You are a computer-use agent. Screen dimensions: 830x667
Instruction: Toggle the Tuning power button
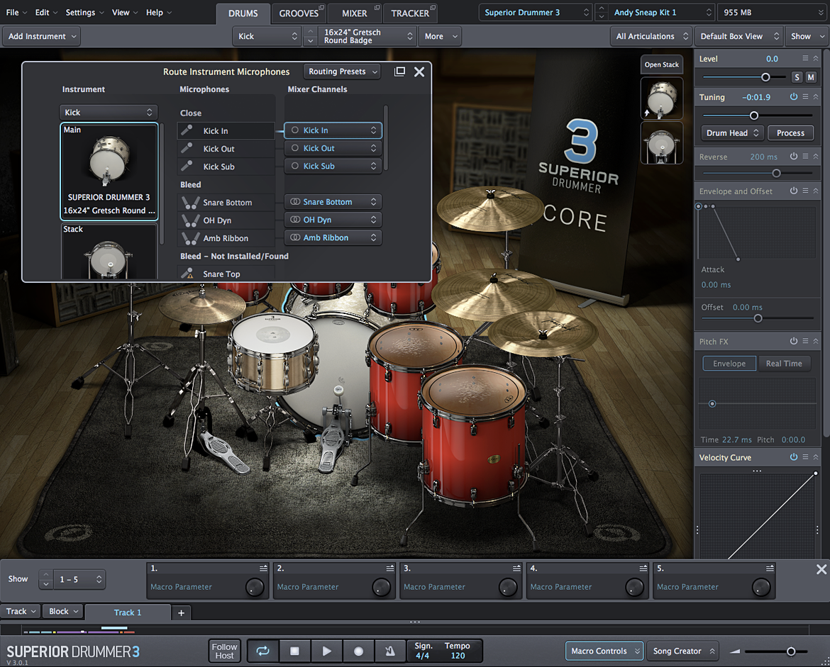[794, 97]
